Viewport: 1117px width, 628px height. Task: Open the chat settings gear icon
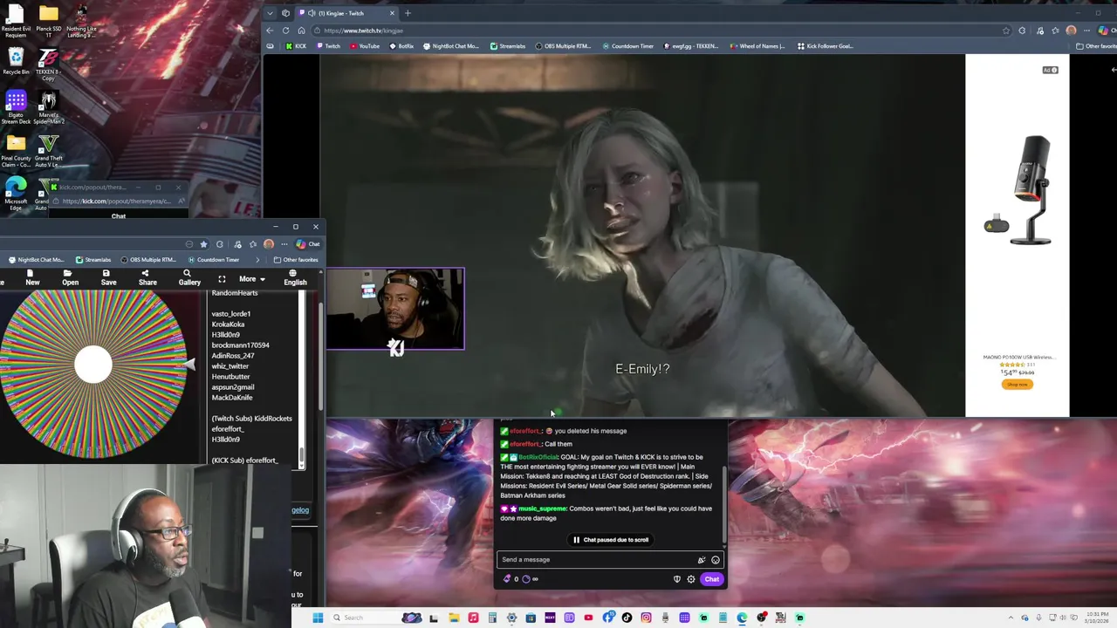point(690,579)
